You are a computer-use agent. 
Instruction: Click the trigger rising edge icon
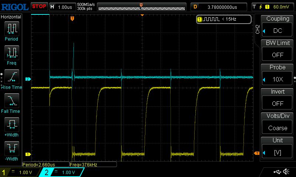click(x=260, y=7)
